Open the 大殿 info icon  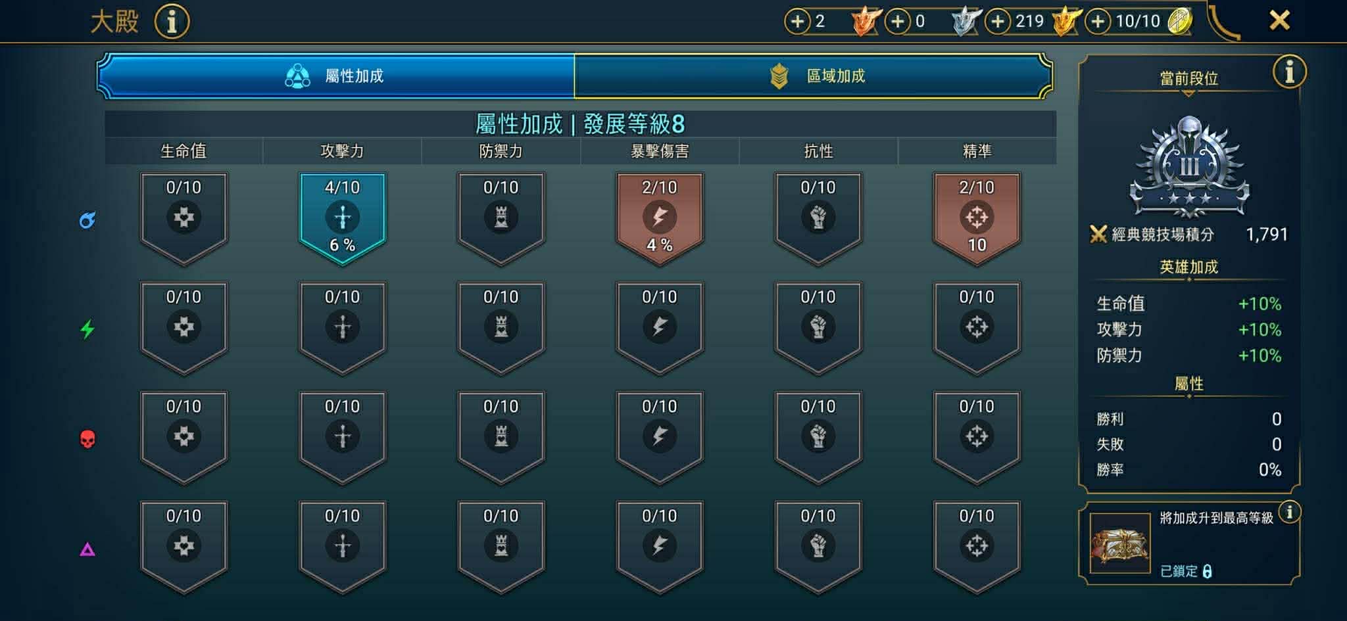point(172,22)
